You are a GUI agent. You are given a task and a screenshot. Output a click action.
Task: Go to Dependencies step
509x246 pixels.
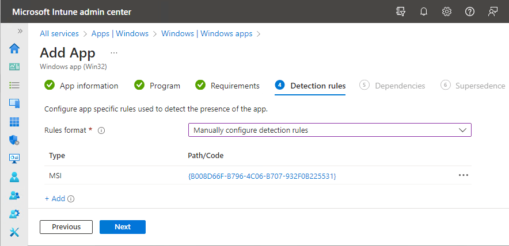(x=392, y=86)
